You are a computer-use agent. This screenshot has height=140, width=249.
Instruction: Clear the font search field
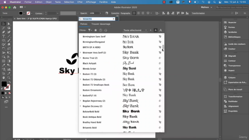pyautogui.click(x=114, y=19)
